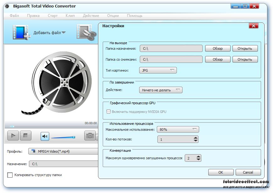Image resolution: width=273 pixels, height=193 pixels.
Task: Maximize the Bigasoft main window
Action: coord(245,6)
